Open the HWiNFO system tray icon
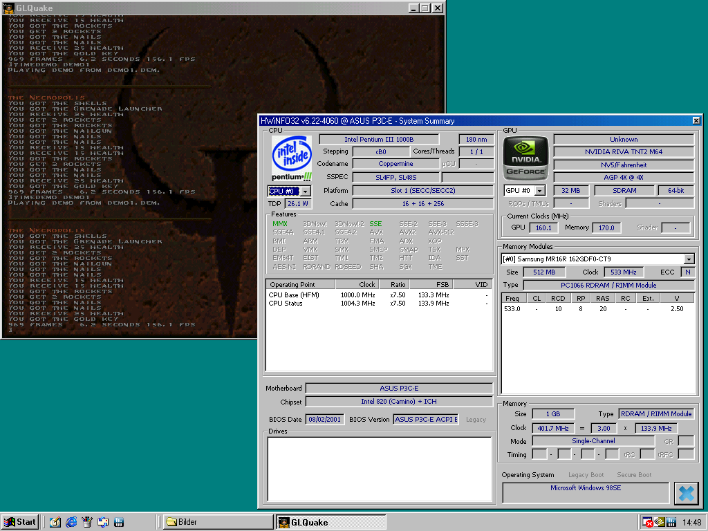 click(671, 523)
